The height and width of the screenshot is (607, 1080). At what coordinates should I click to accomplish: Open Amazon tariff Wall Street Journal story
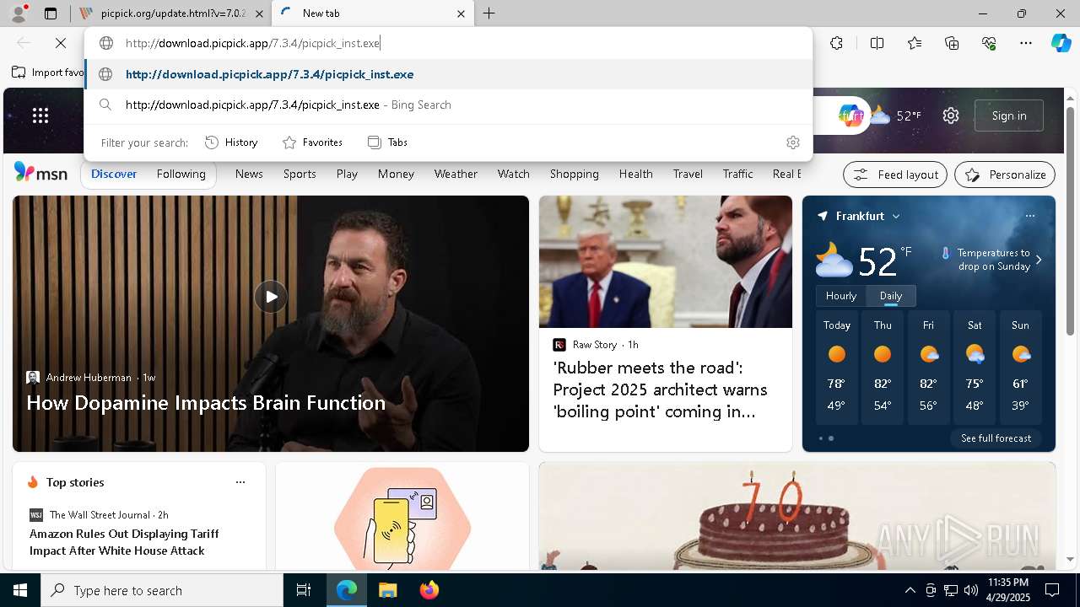click(124, 542)
